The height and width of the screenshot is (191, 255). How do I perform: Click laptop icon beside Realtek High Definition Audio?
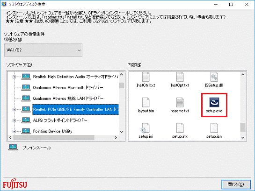pos(26,77)
